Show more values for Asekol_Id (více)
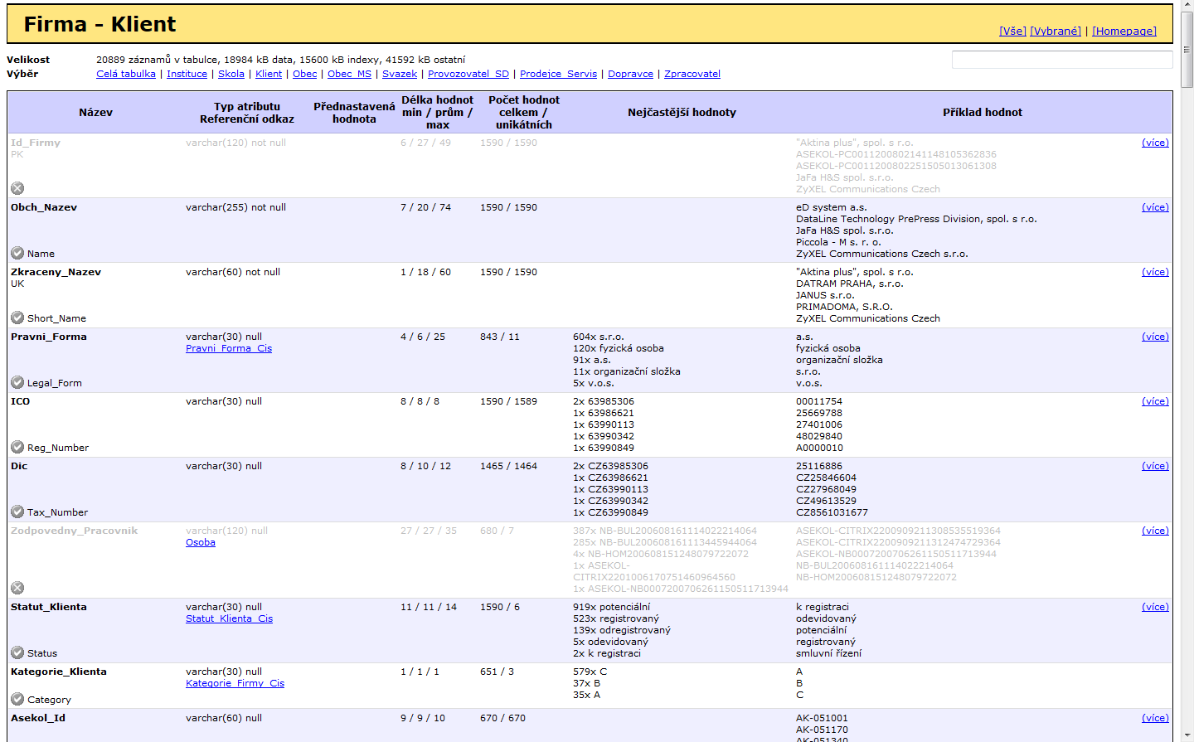1194x742 pixels. [x=1155, y=718]
